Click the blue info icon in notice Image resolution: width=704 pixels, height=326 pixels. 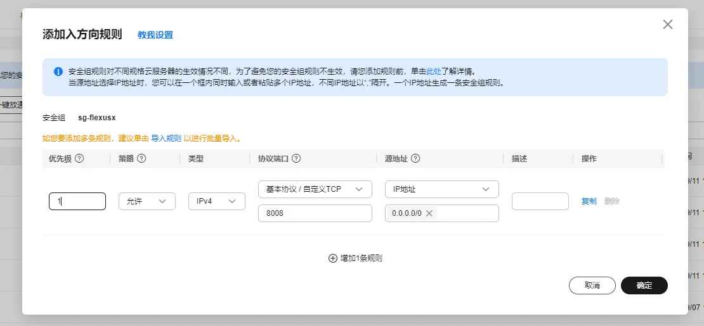(x=58, y=72)
